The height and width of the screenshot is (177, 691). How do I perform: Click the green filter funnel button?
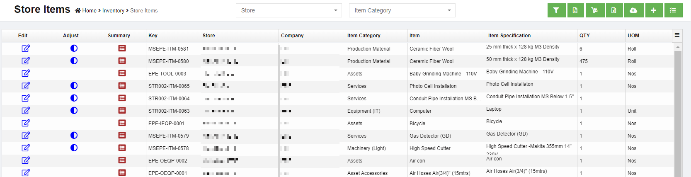point(556,10)
